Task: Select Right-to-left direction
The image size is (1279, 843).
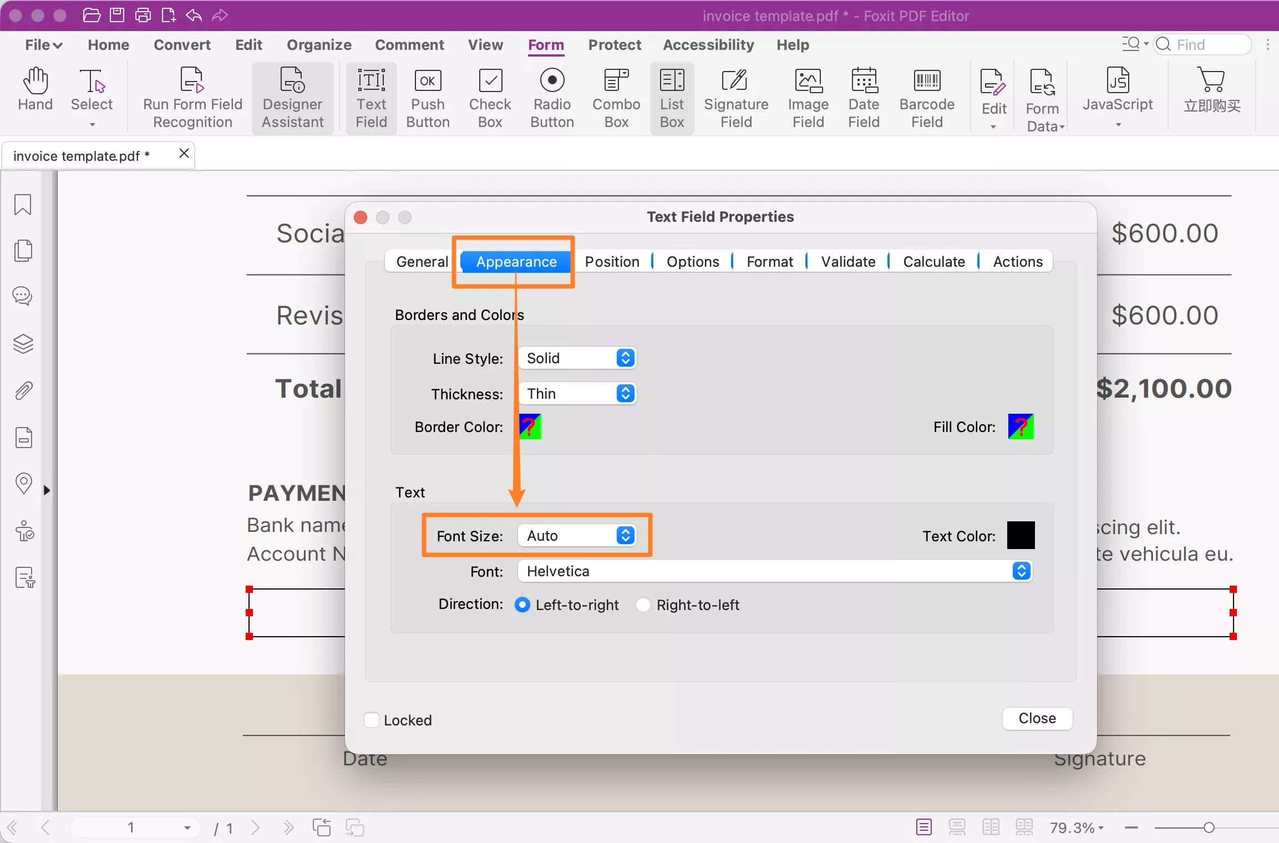Action: [643, 605]
